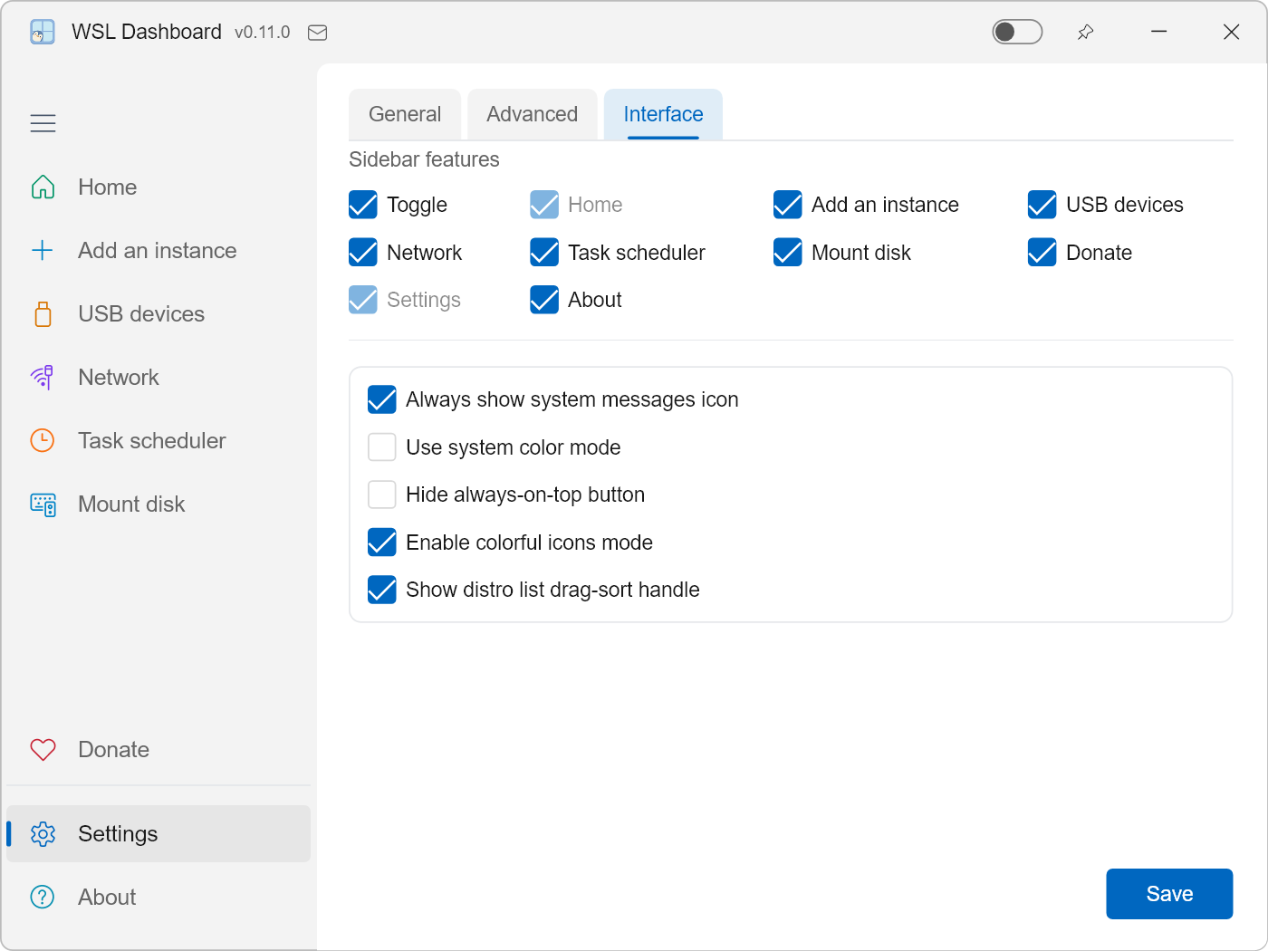The width and height of the screenshot is (1268, 951).
Task: Enable Use system color mode checkbox
Action: coord(382,447)
